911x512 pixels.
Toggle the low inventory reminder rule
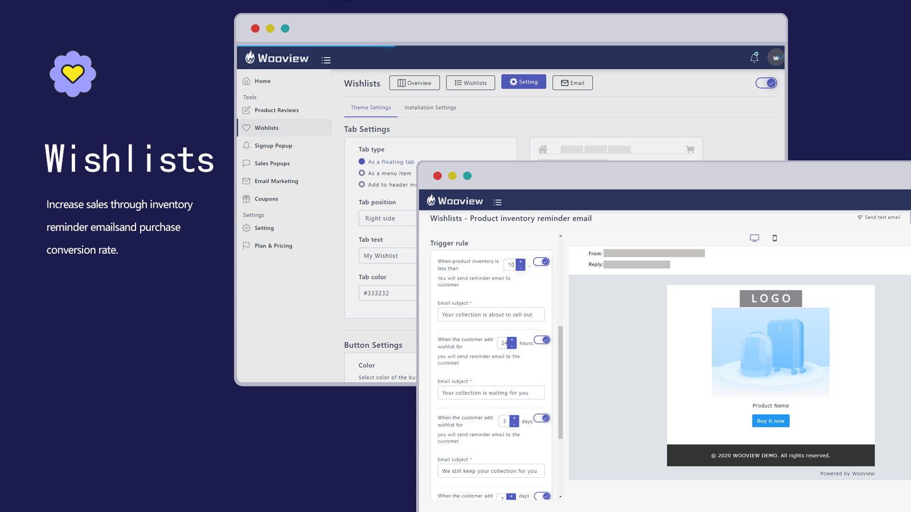click(x=541, y=261)
